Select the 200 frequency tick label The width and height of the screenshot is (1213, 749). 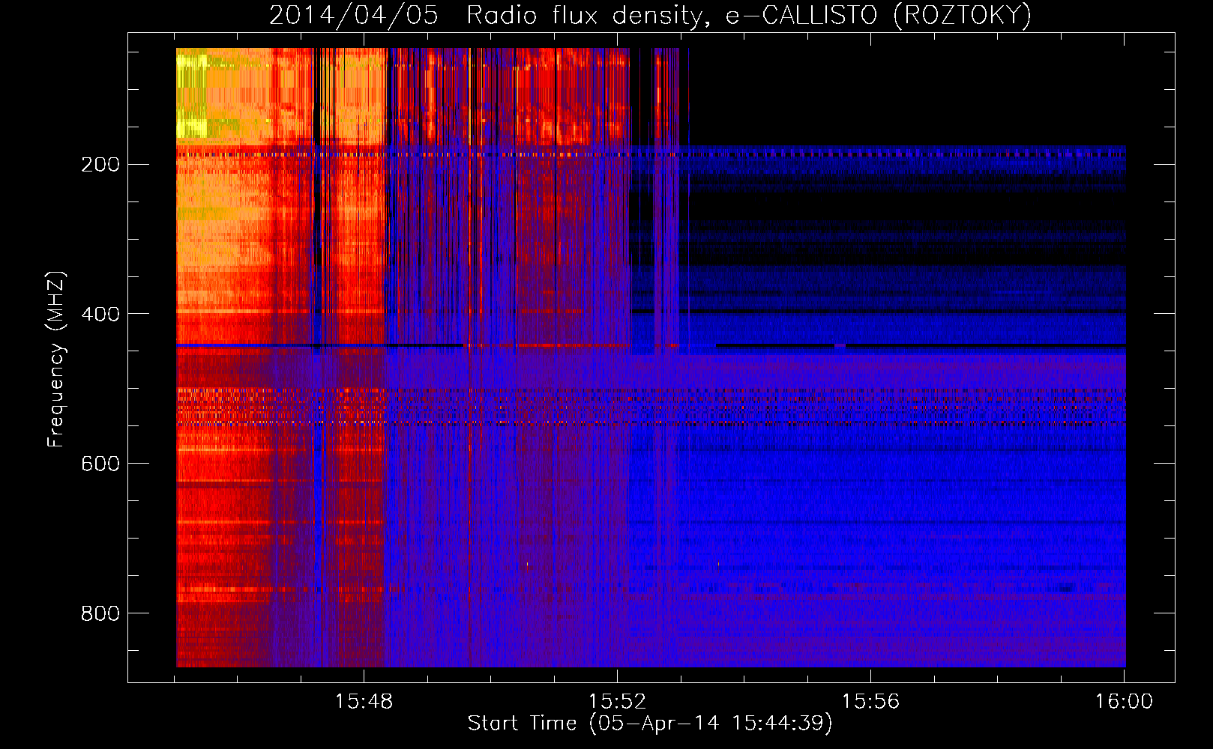coord(100,165)
